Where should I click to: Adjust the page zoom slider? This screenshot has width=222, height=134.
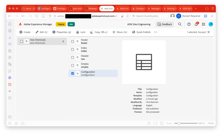pyautogui.click(x=186, y=123)
